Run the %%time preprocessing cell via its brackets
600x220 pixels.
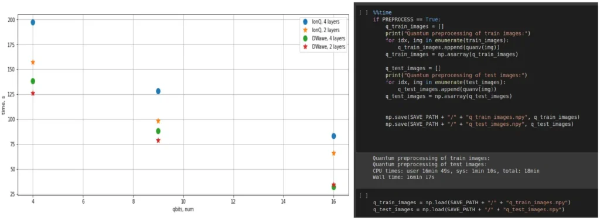[x=363, y=13]
